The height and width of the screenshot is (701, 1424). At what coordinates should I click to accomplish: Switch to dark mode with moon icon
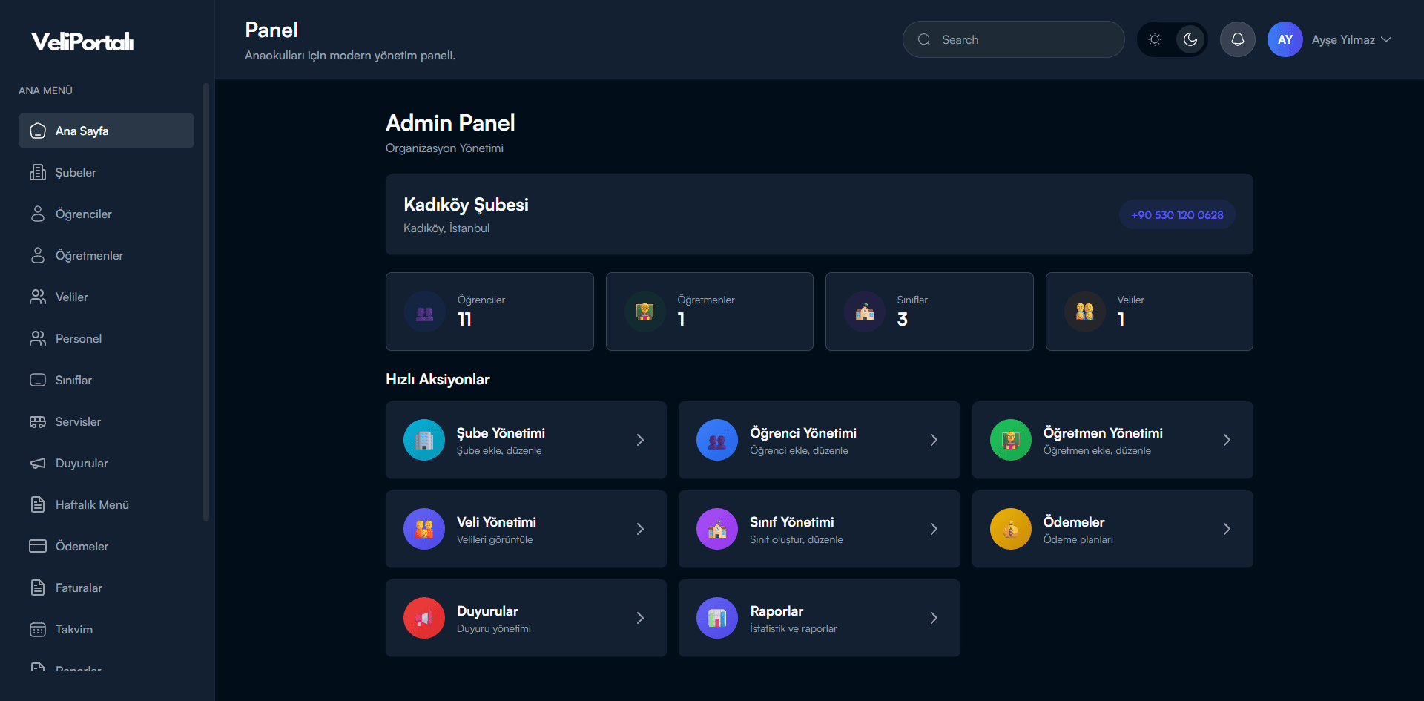(x=1190, y=39)
